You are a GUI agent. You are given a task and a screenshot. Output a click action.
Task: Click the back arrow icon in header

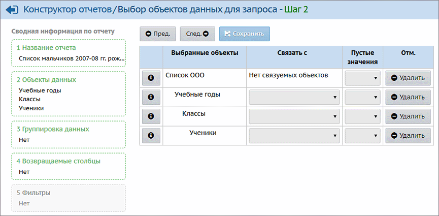(12, 10)
